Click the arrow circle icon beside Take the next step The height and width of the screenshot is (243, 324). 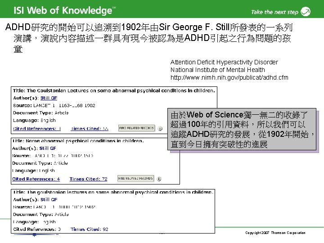306,11
